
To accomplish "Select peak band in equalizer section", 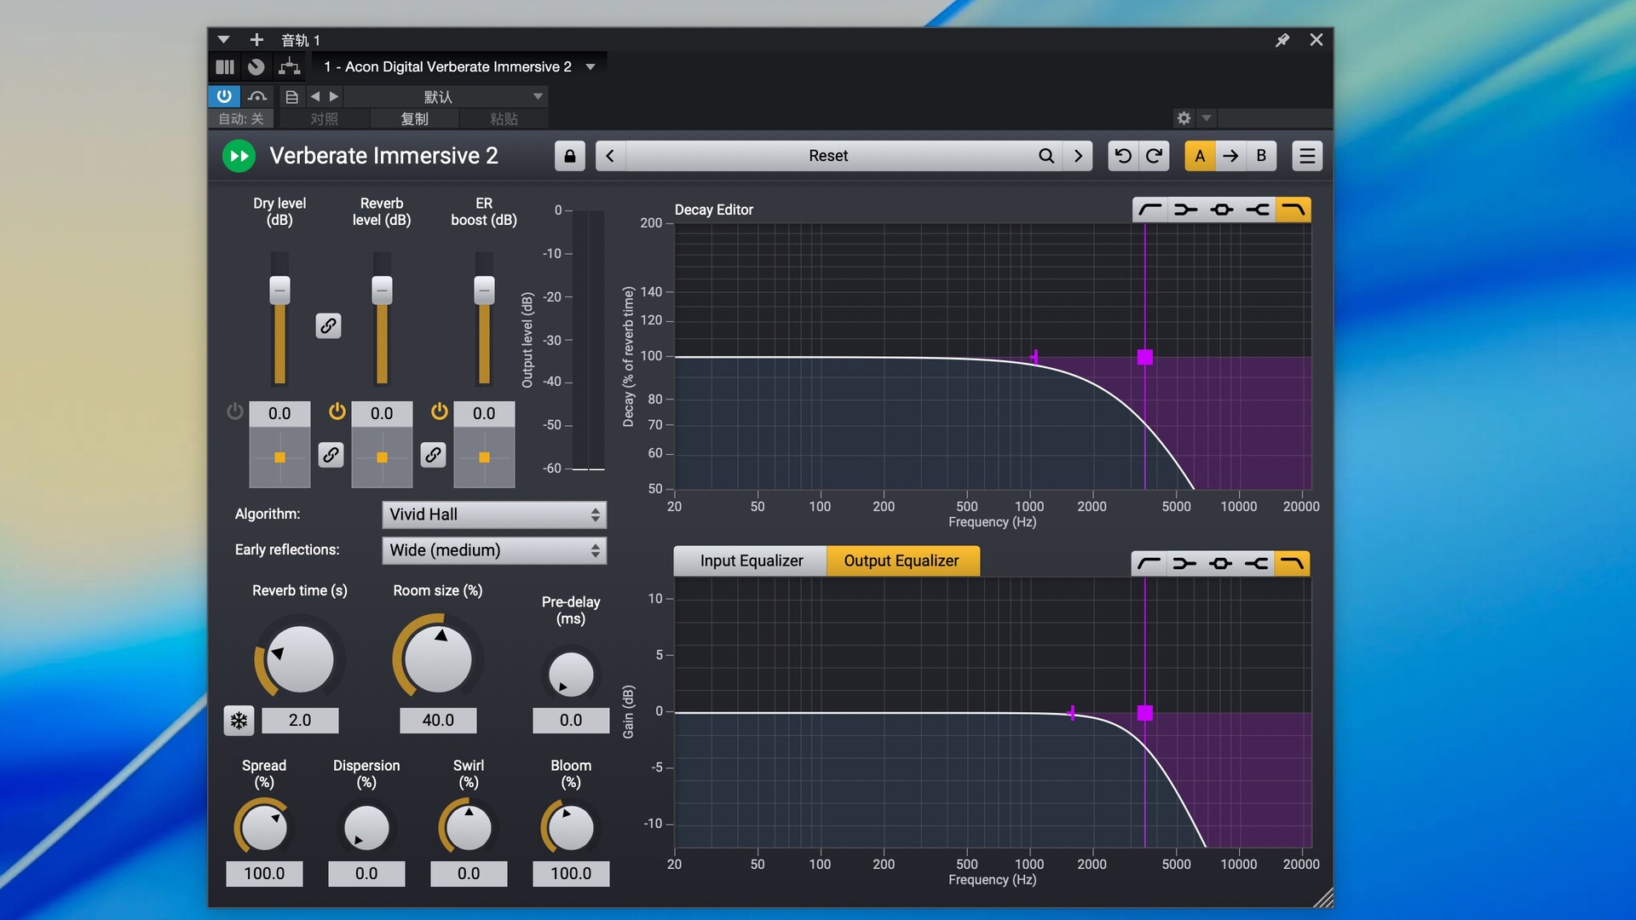I will coord(1220,563).
